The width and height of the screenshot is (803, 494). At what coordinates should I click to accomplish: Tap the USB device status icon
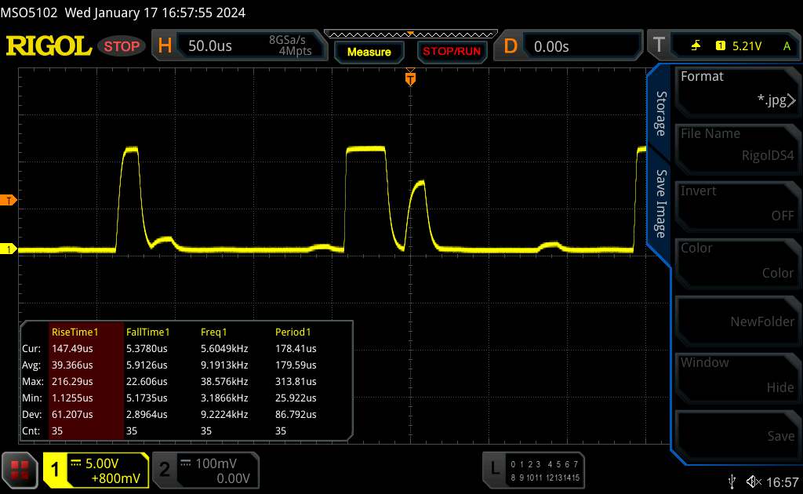[x=732, y=481]
